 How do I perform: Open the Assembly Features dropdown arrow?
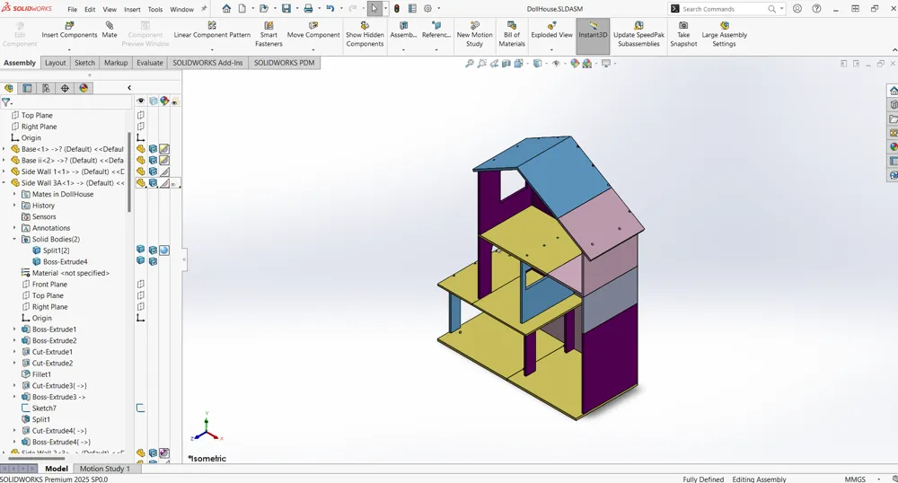pos(403,49)
